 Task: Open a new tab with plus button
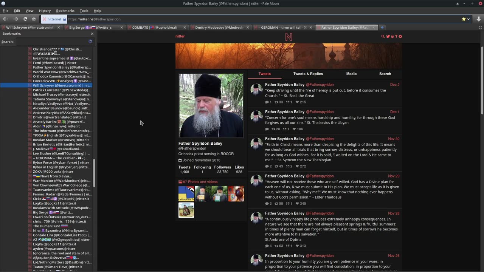[x=382, y=27]
